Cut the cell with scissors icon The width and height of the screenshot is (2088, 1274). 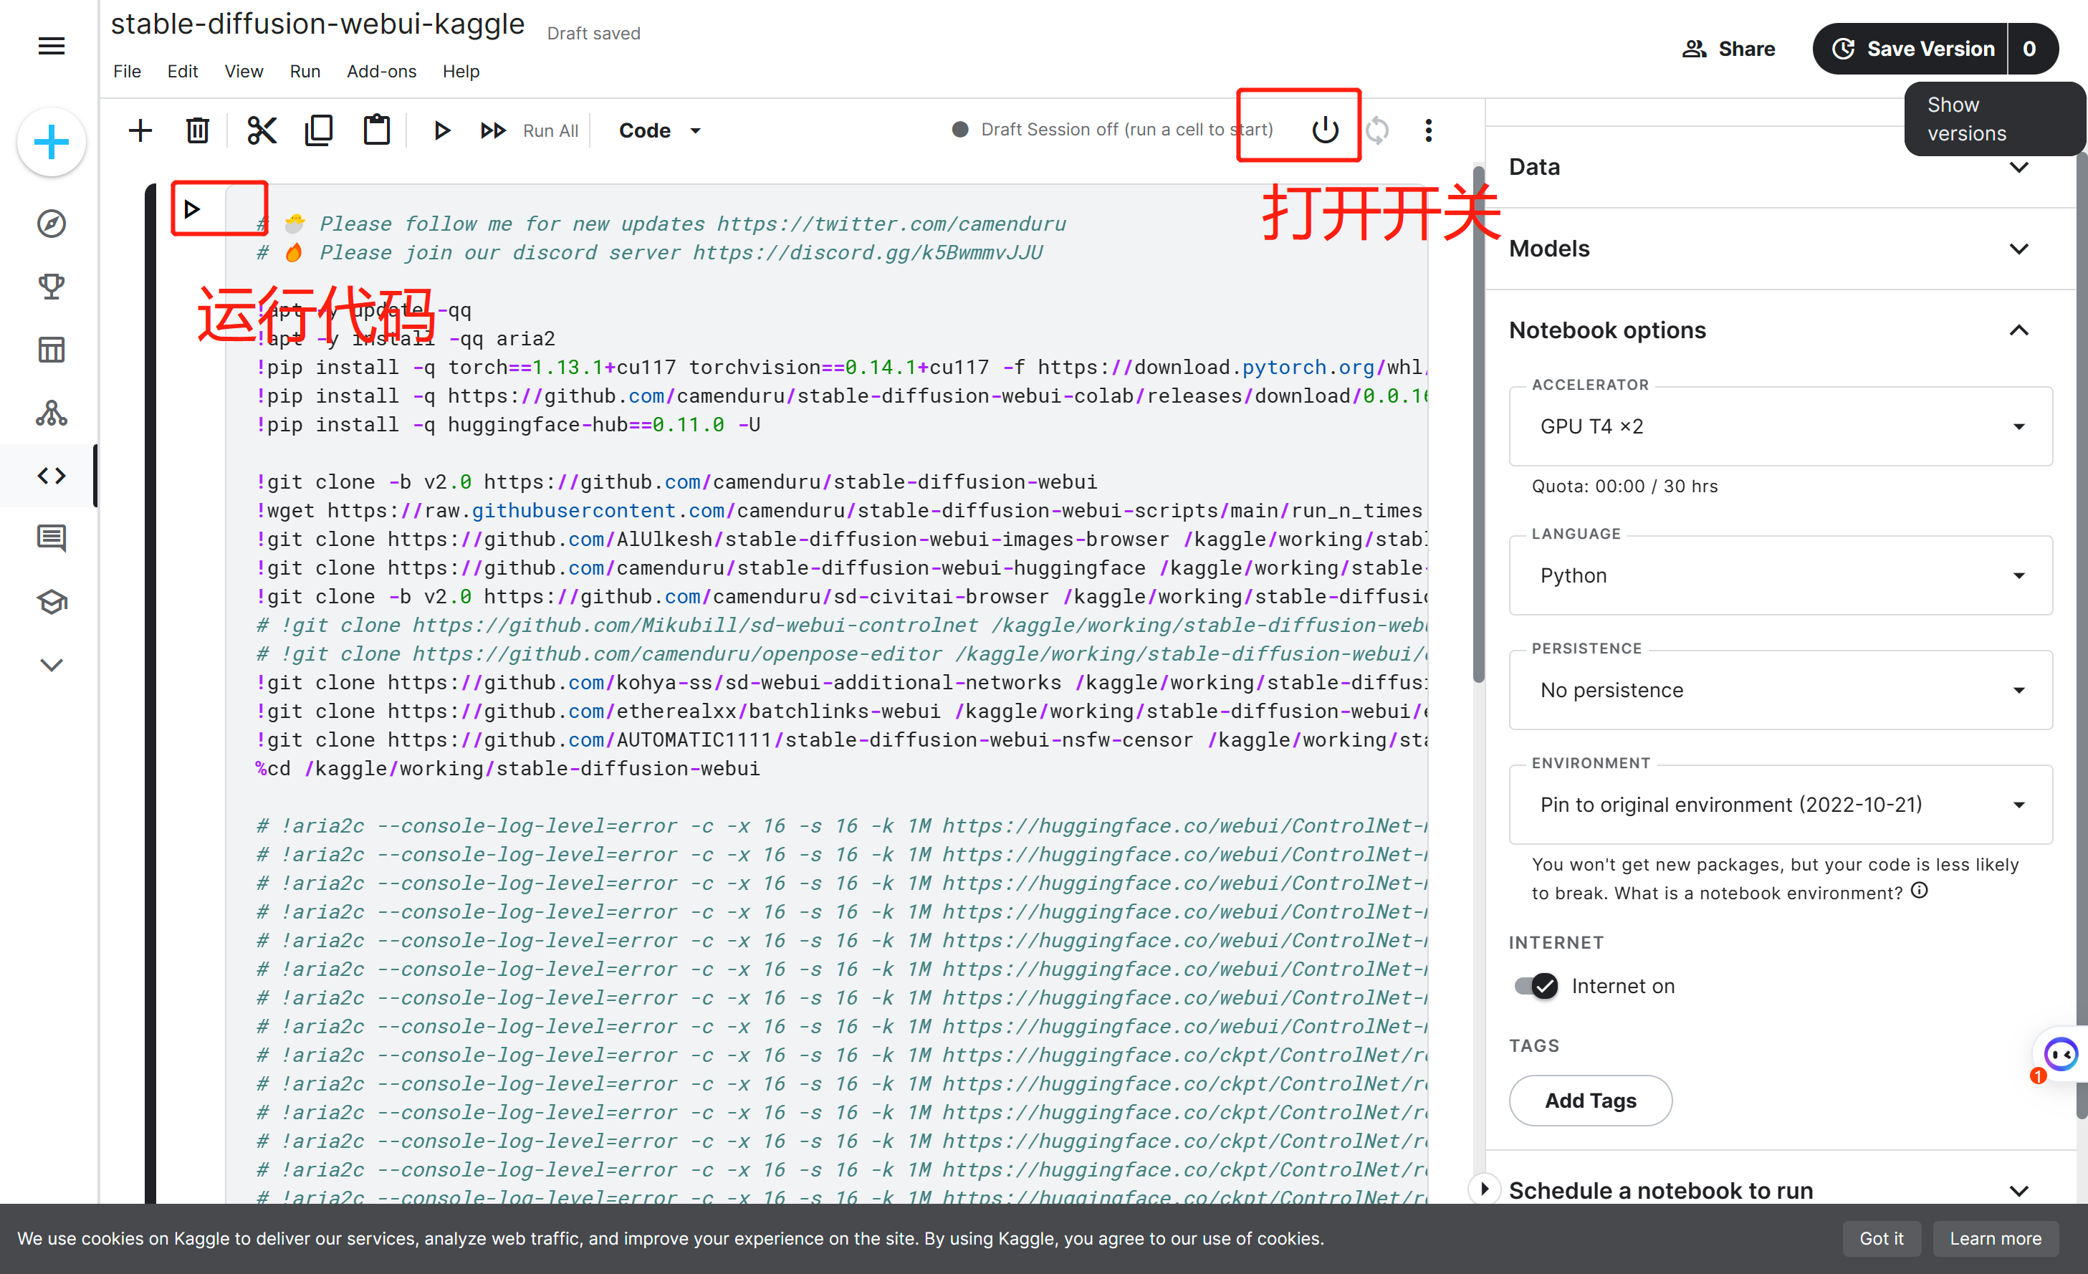[262, 130]
